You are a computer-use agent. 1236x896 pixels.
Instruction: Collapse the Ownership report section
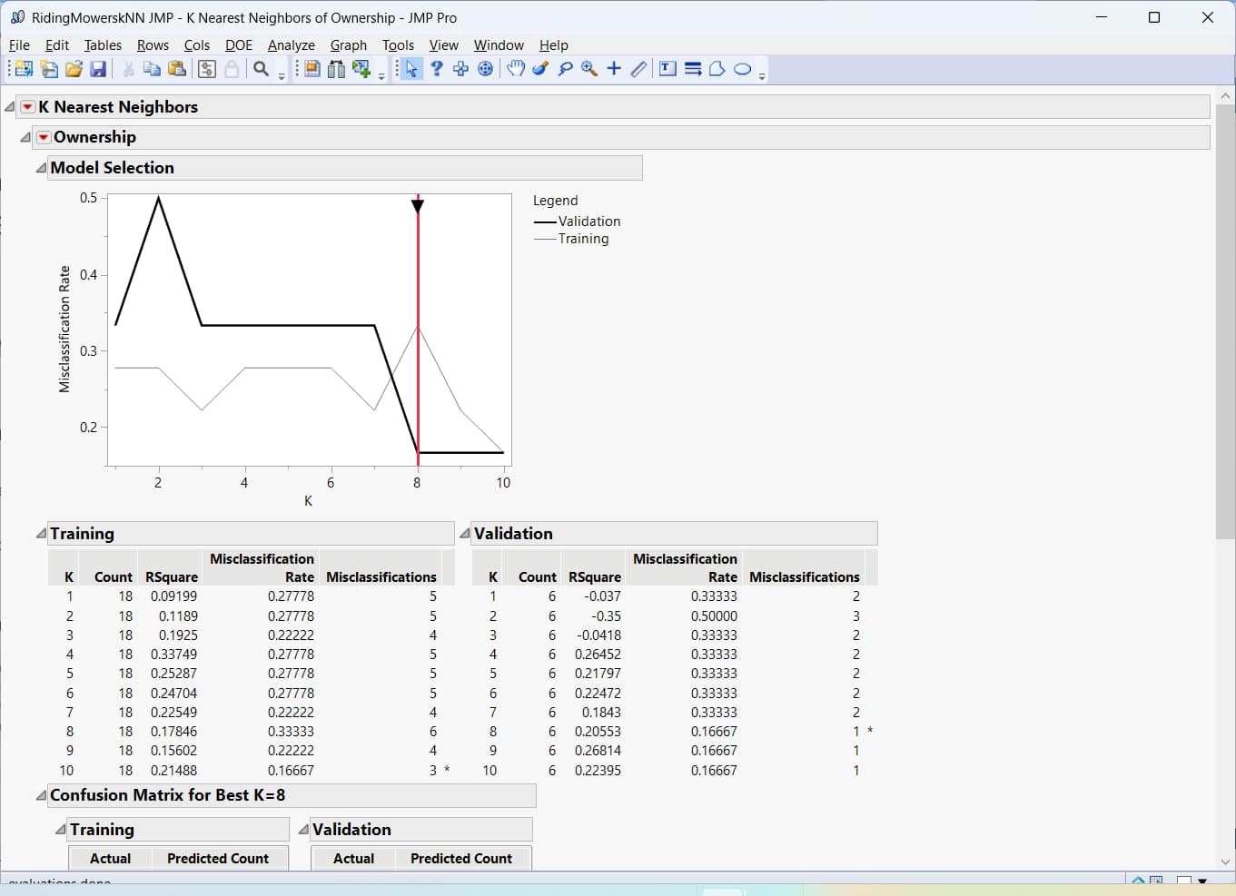(x=25, y=137)
